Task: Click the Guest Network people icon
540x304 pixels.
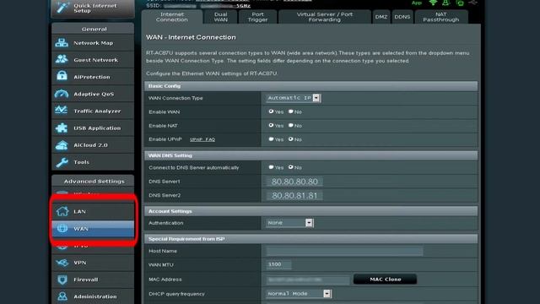Action: (x=62, y=60)
